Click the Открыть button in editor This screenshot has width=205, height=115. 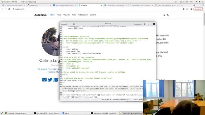point(64,24)
